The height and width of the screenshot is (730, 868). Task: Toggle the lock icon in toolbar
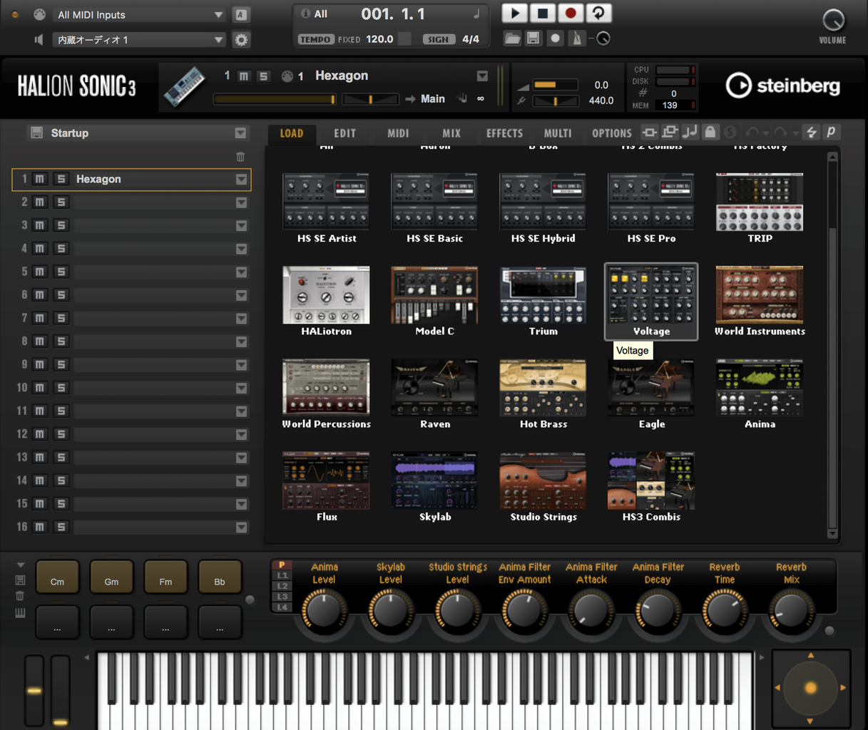710,133
